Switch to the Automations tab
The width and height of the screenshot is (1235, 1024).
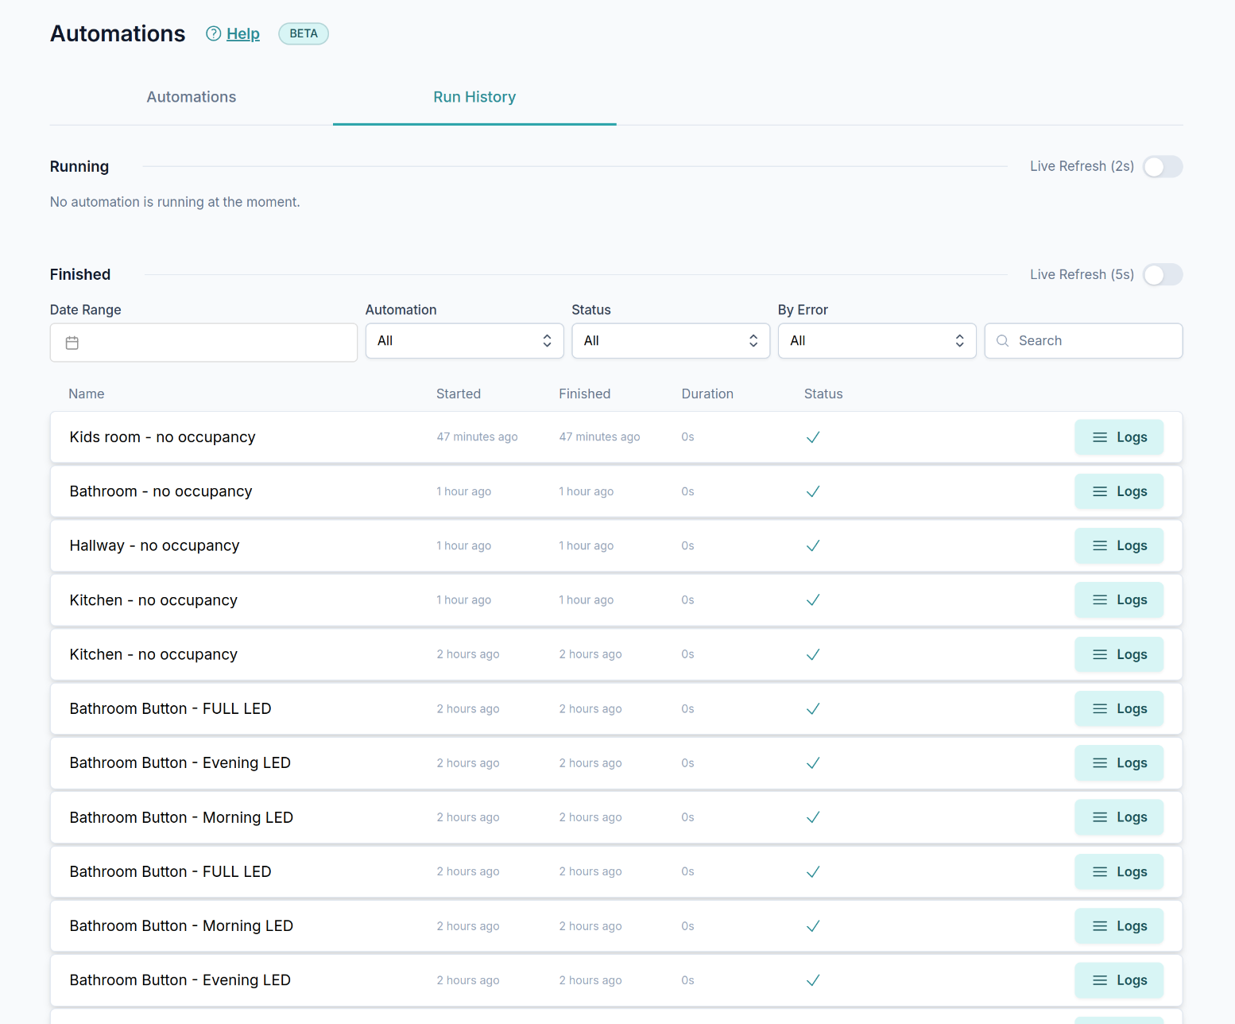click(x=192, y=97)
